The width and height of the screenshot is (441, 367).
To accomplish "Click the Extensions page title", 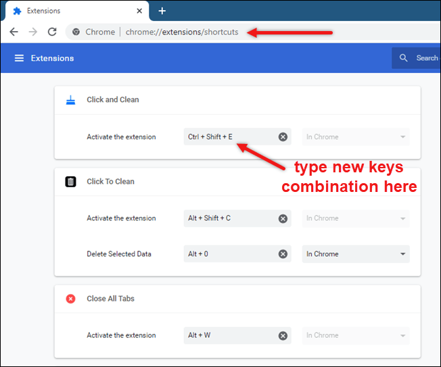I will pos(52,58).
